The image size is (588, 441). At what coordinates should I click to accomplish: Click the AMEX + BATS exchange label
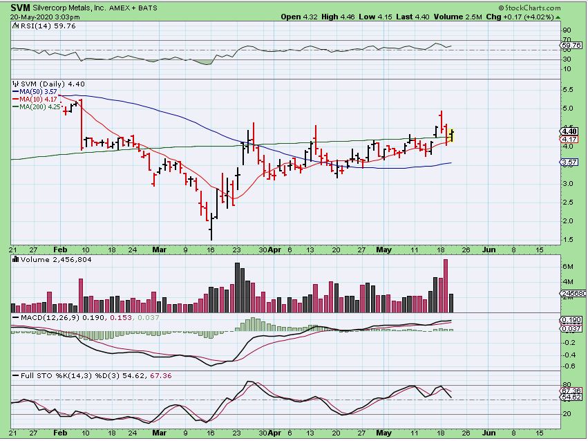point(133,8)
